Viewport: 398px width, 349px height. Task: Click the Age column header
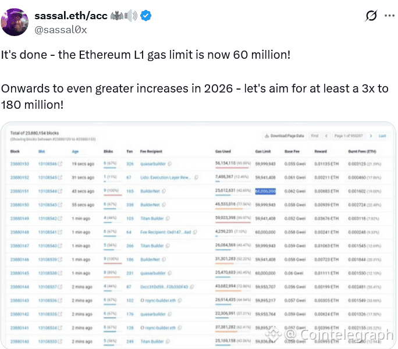pyautogui.click(x=75, y=151)
